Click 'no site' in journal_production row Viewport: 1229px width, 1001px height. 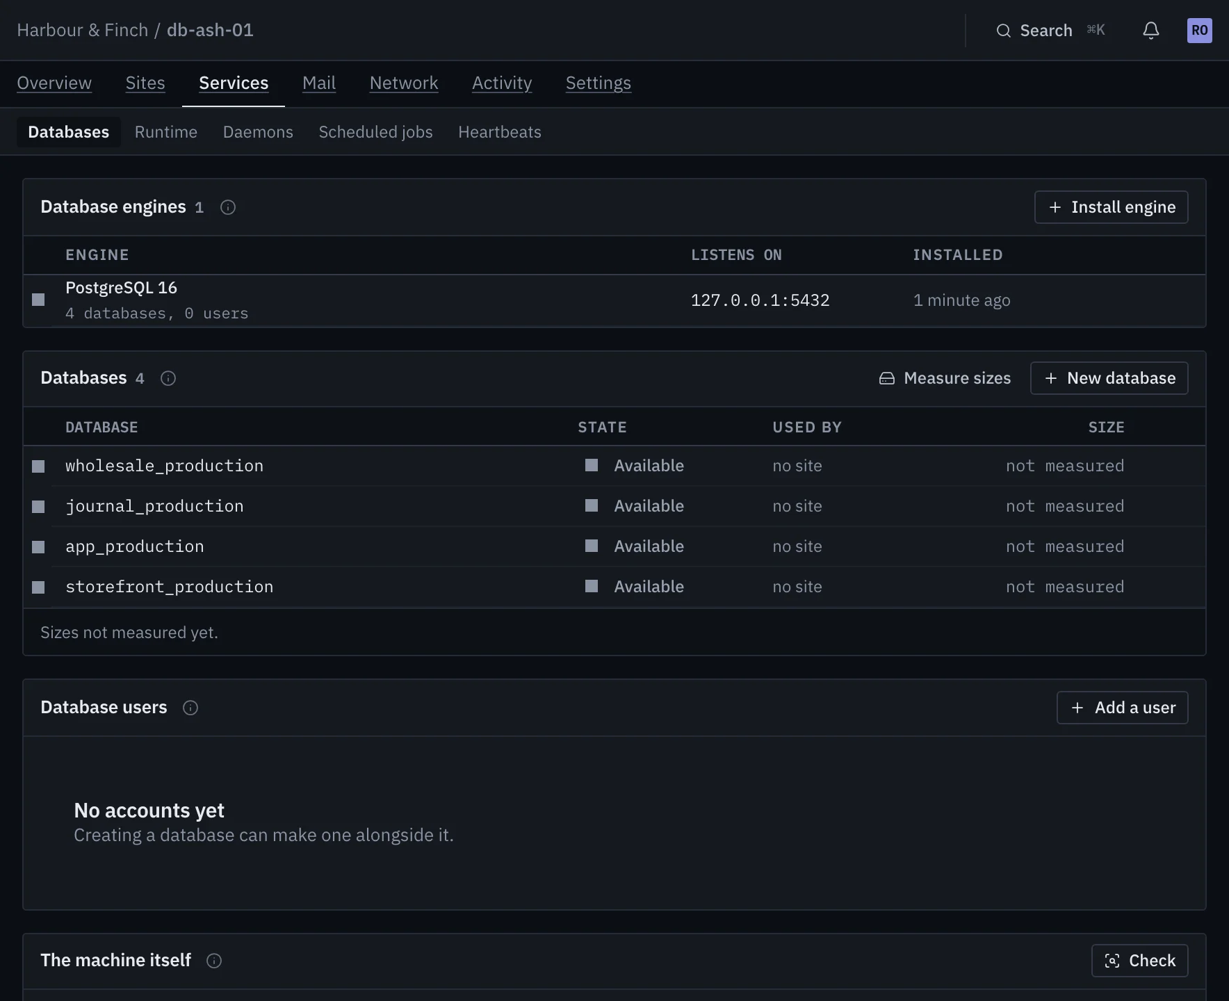[x=797, y=506]
